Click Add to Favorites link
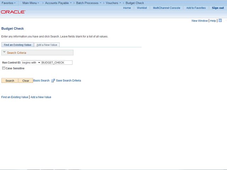 [x=196, y=8]
